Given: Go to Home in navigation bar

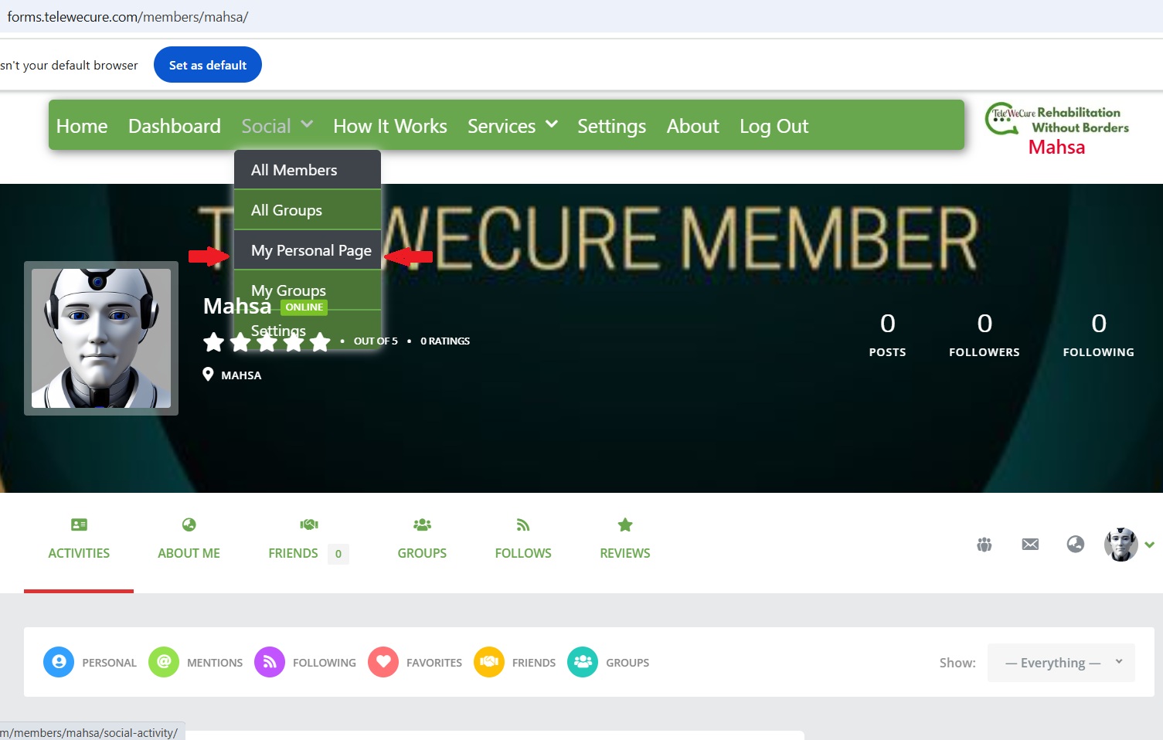Looking at the screenshot, I should (82, 126).
